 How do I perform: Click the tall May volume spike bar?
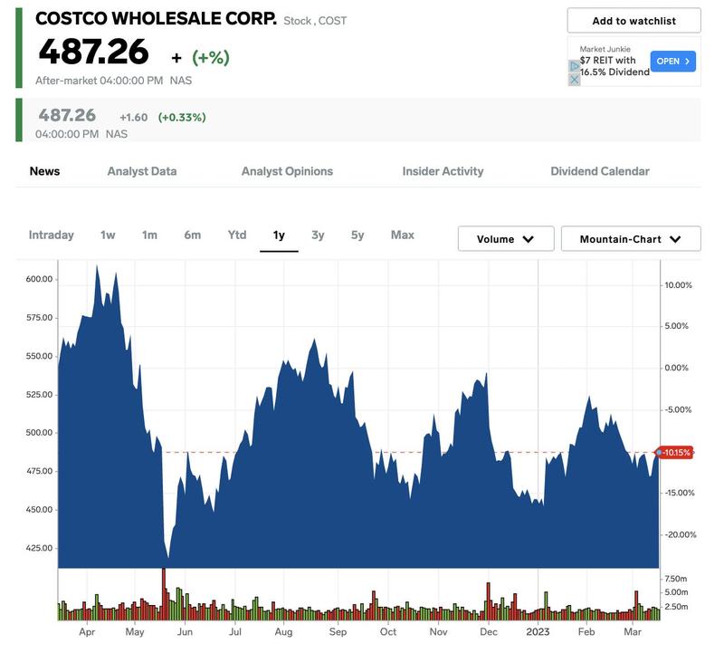(x=164, y=594)
